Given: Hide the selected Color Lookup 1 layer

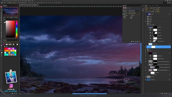Looking at the screenshot, I should (x=145, y=47).
